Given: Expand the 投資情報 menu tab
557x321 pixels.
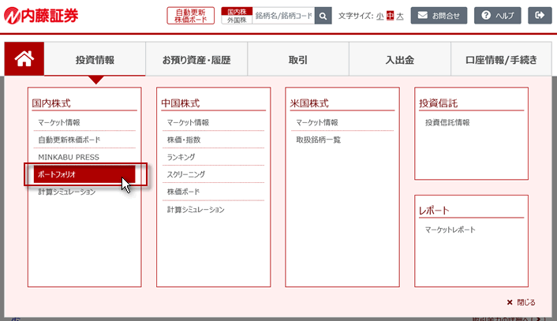Looking at the screenshot, I should pos(95,59).
